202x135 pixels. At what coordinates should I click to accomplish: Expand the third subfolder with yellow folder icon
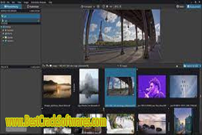point(3,37)
